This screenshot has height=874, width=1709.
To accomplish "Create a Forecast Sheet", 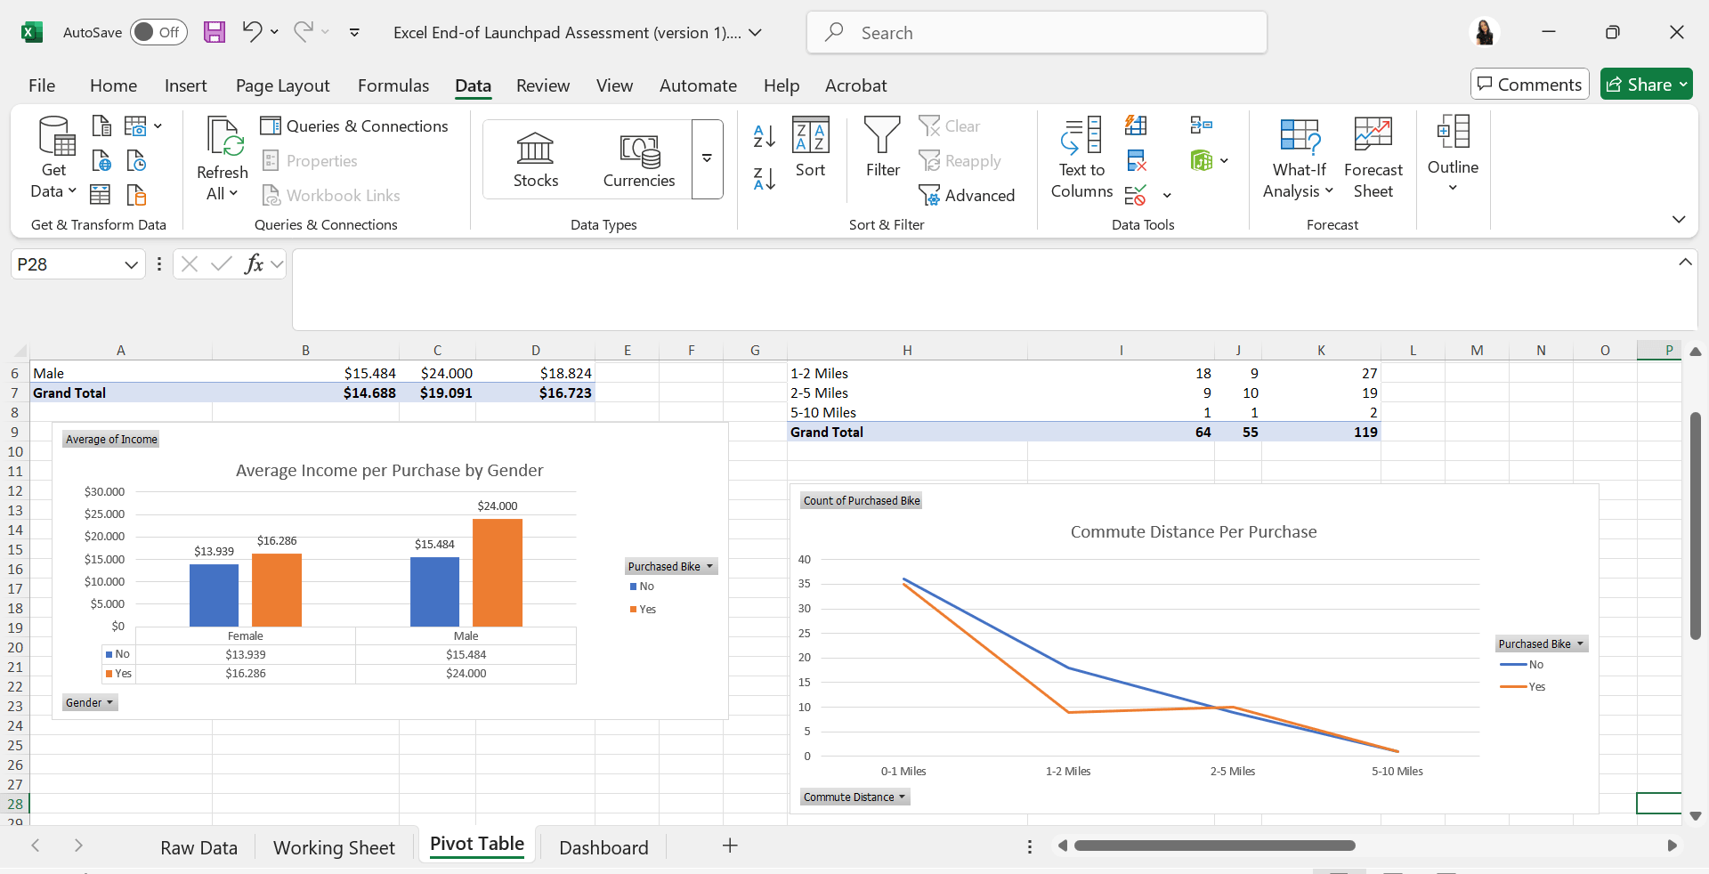I will click(1373, 158).
